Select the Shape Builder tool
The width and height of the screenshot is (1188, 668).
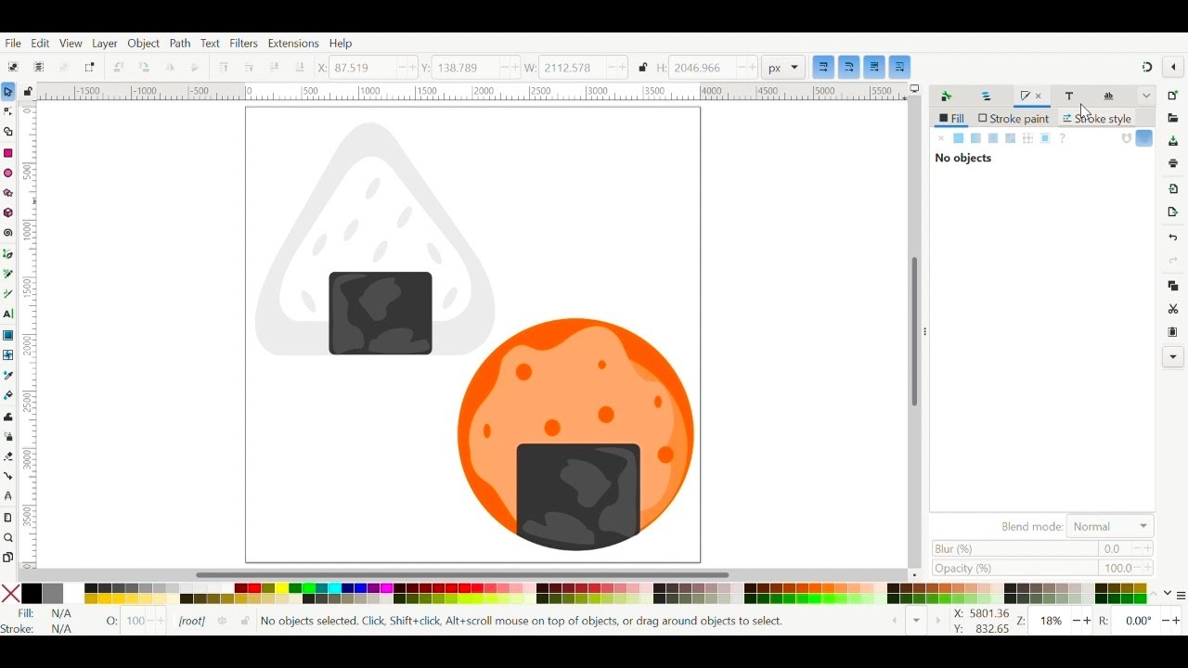[8, 133]
